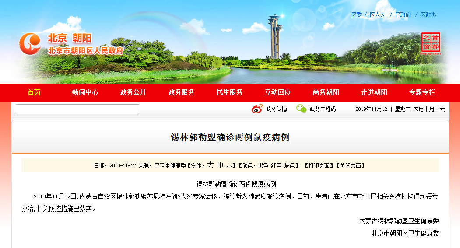Click the 北京市朝阳区人民政府 banner title

pos(85,51)
